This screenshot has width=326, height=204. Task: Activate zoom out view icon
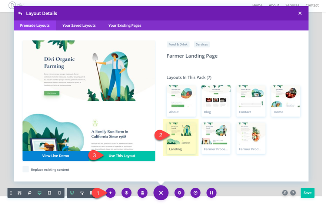30,193
